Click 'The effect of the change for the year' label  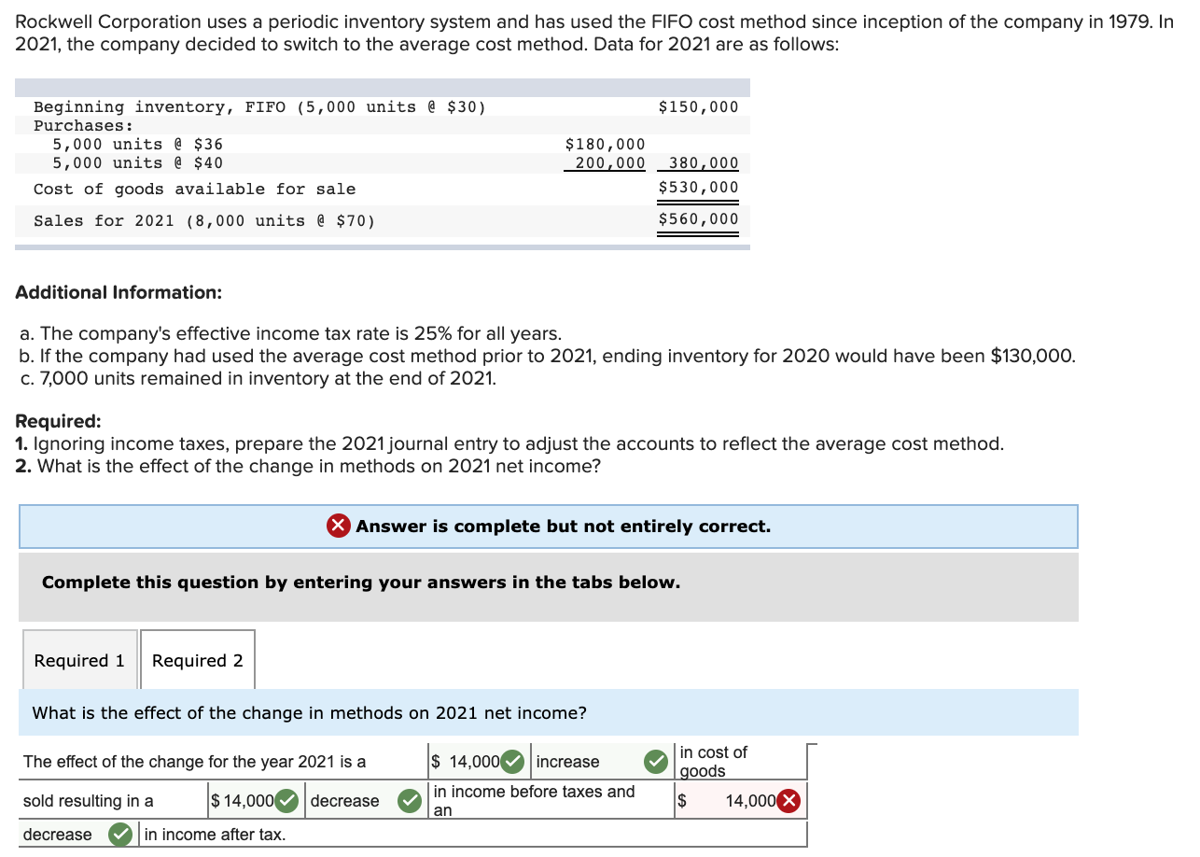coord(195,762)
